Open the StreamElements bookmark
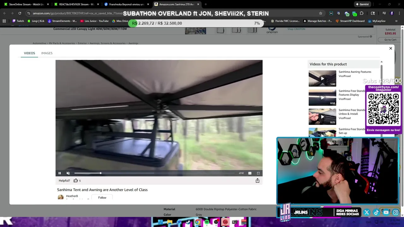This screenshot has width=404, height=227. [62, 21]
